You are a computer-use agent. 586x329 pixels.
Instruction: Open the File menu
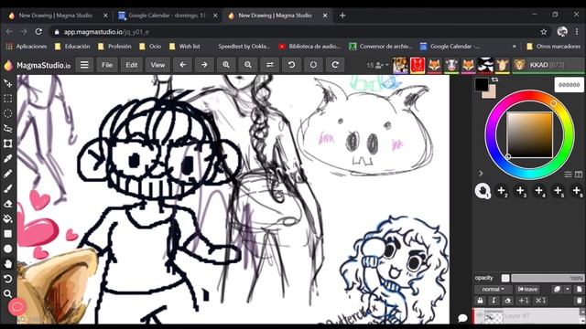(x=107, y=65)
